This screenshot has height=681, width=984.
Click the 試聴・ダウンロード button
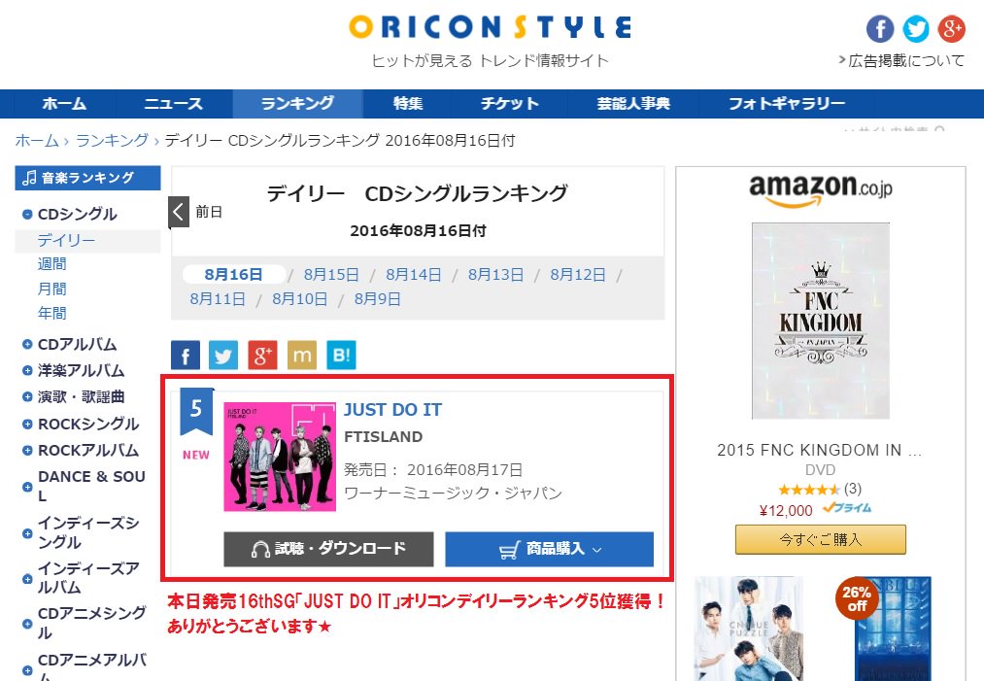point(328,549)
